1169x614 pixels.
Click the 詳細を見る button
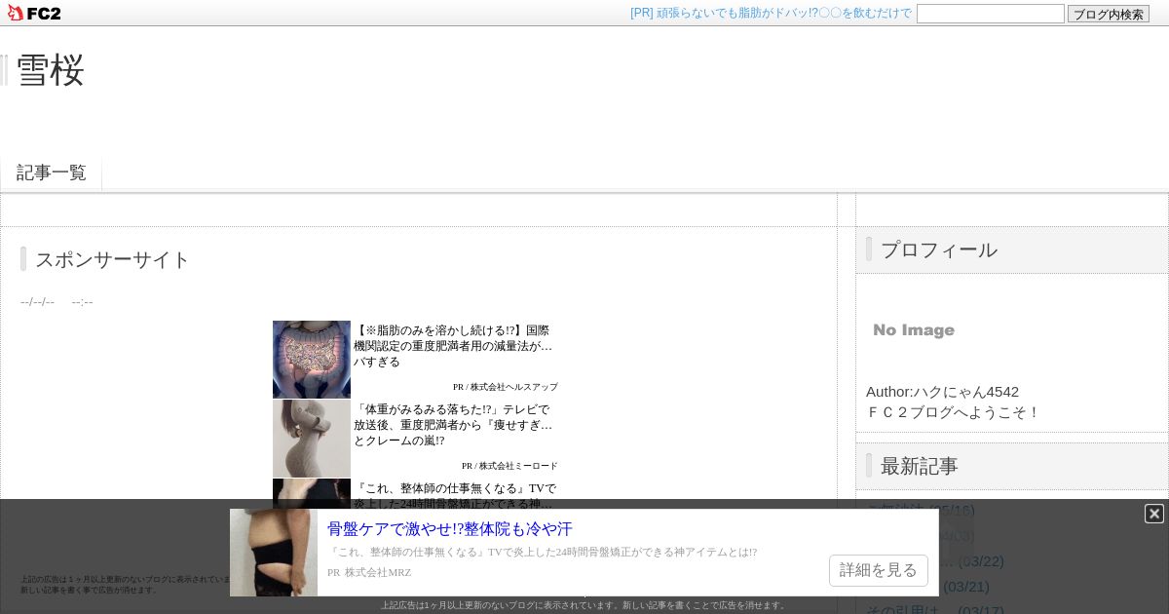[x=879, y=570]
